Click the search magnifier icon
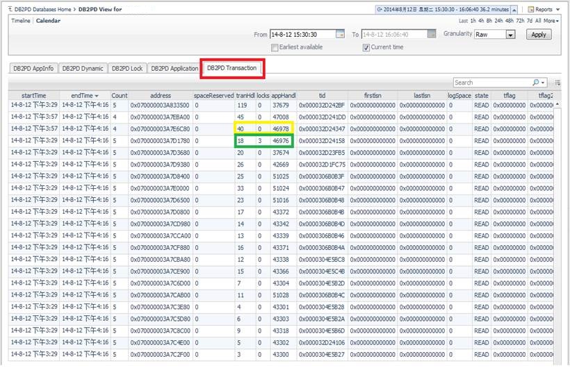 click(535, 83)
